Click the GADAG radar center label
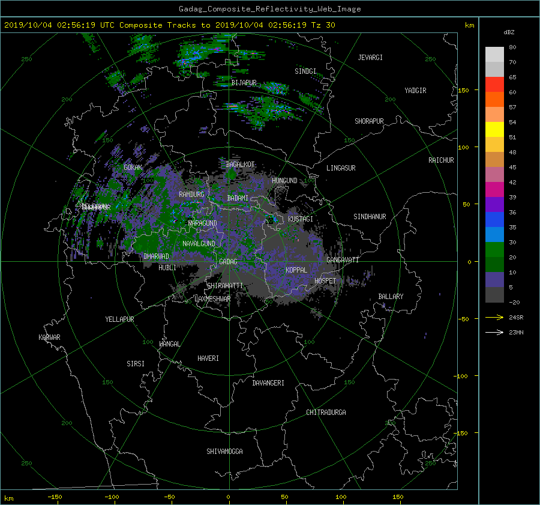540x505 pixels. pyautogui.click(x=228, y=262)
